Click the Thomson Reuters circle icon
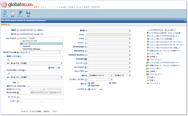This screenshot has width=188, height=116. tap(86, 55)
